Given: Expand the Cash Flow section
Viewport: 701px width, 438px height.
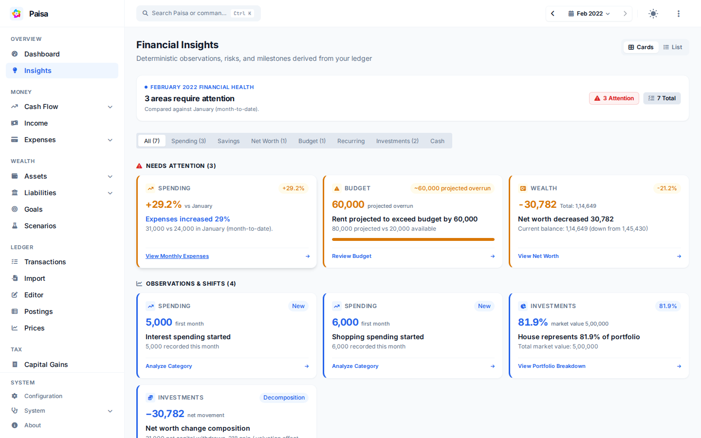Looking at the screenshot, I should (110, 107).
